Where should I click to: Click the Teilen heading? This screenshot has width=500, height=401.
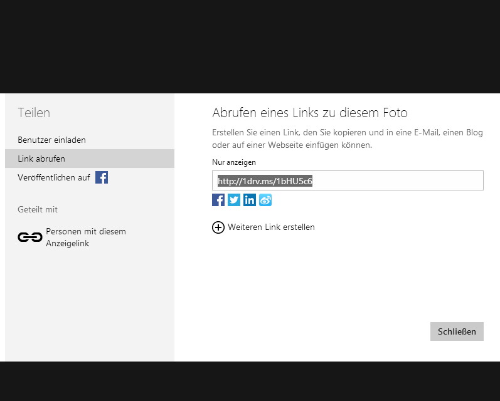(x=34, y=113)
